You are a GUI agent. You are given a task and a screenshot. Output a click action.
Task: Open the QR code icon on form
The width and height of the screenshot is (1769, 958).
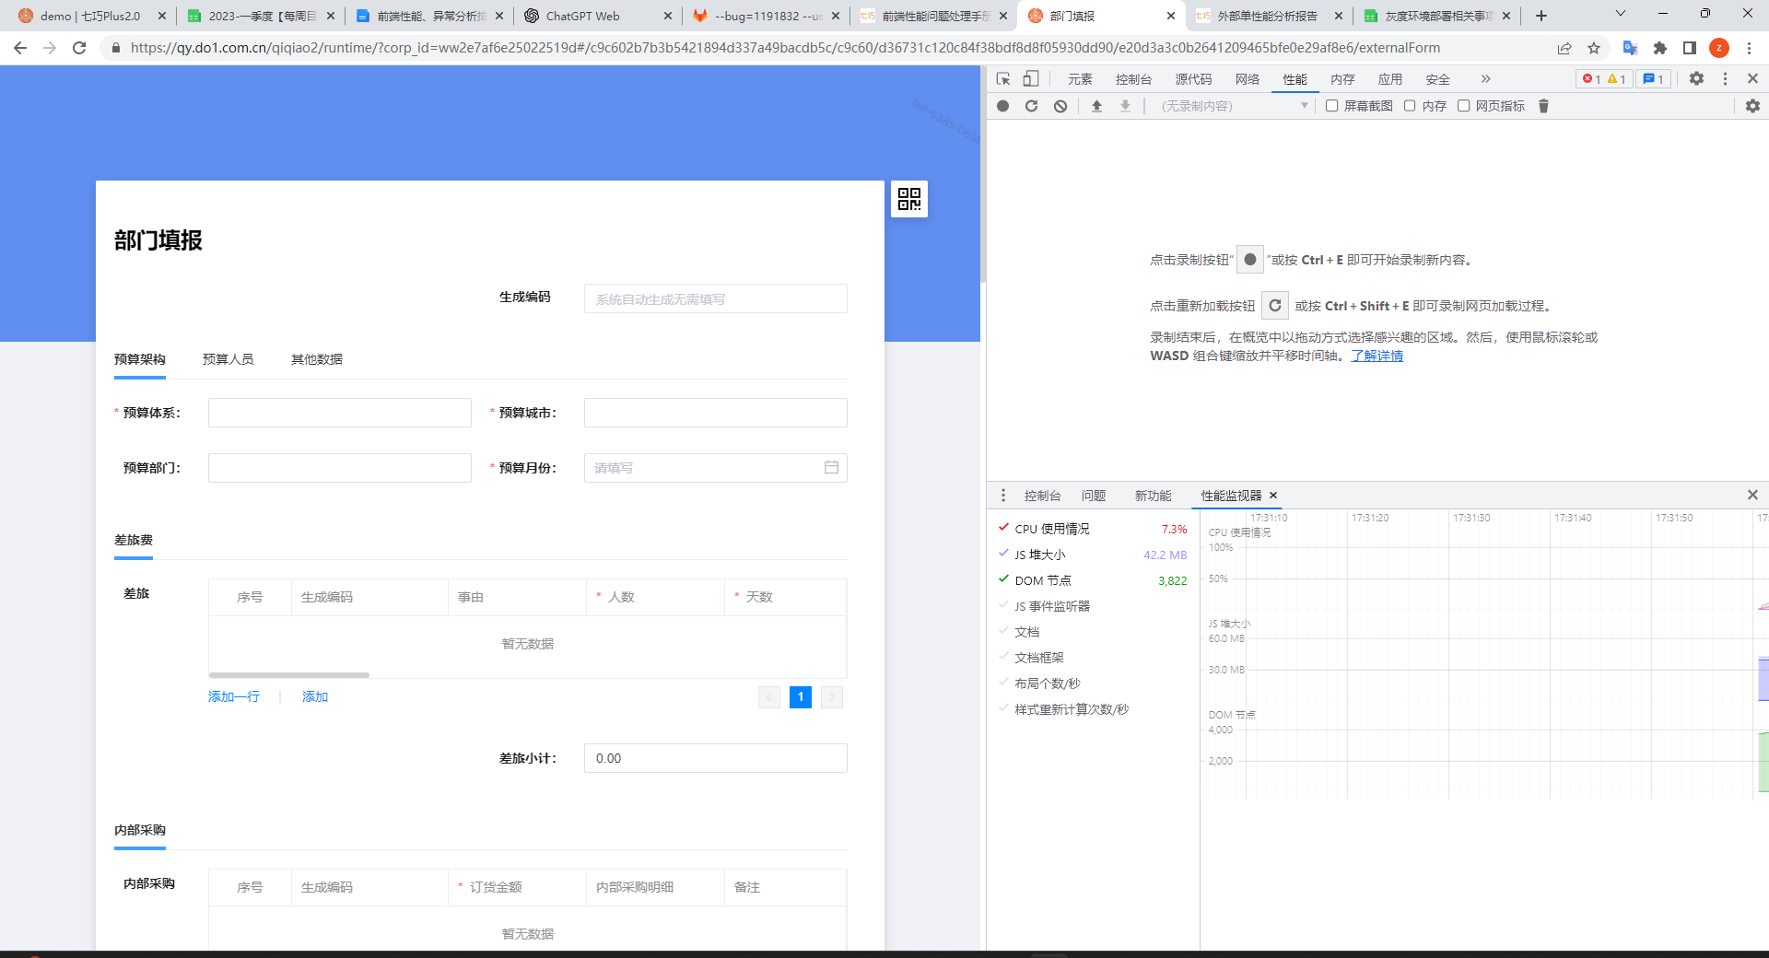pyautogui.click(x=909, y=199)
